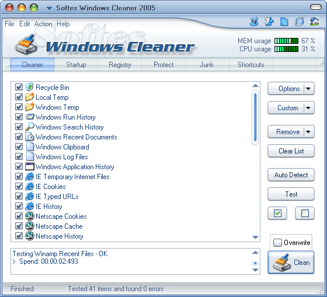
Task: Click the Auto Detect button
Action: click(291, 175)
